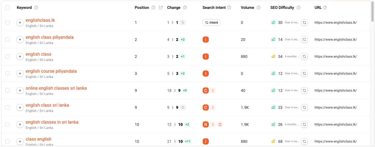Refresh SEO difficulty for english course piliyandala
The image size is (375, 147).
(x=304, y=73)
